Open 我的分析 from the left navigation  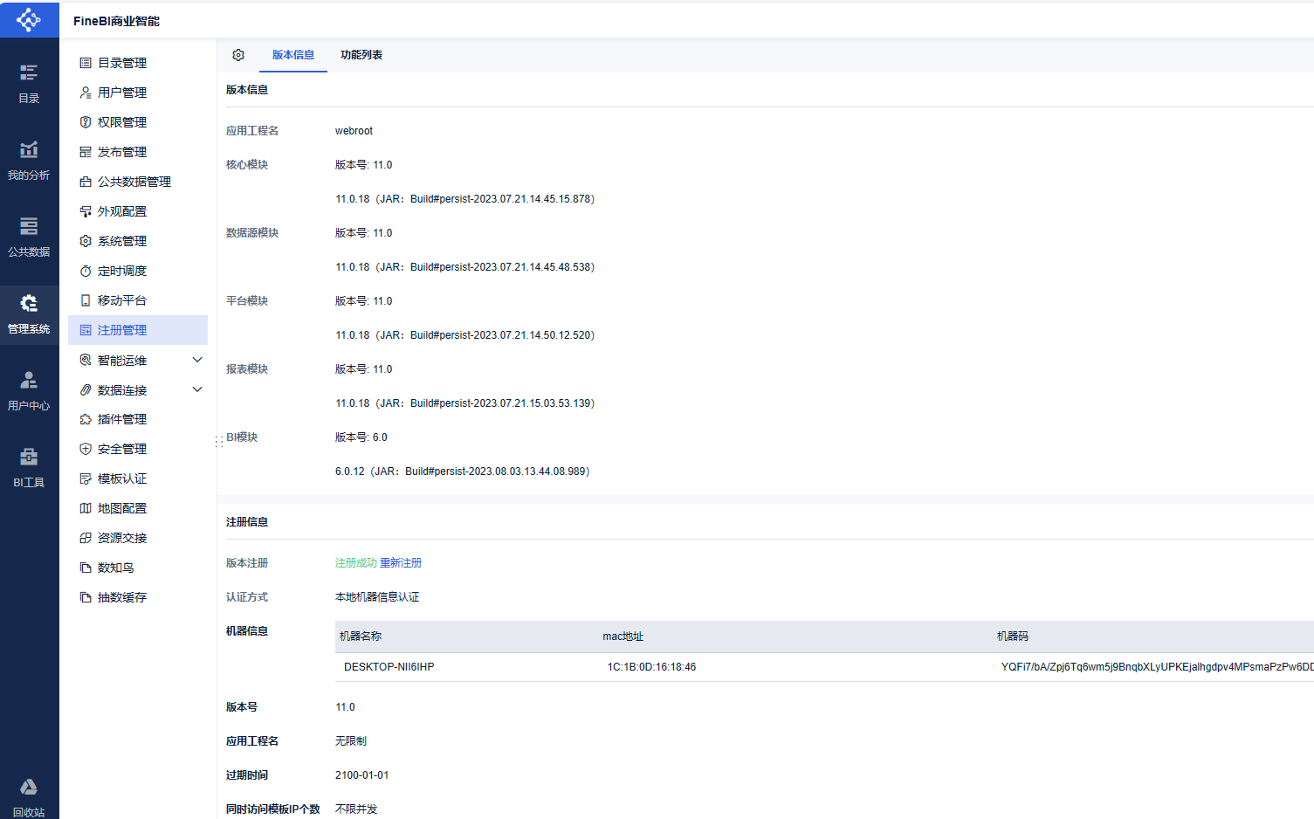[x=29, y=161]
